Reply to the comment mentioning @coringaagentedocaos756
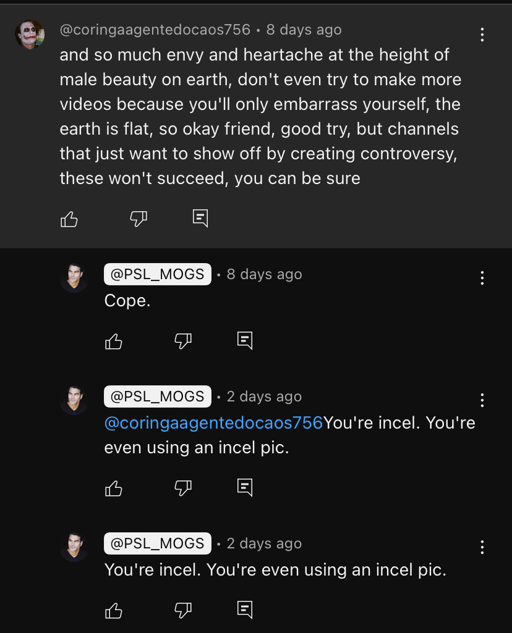512x633 pixels. tap(245, 488)
